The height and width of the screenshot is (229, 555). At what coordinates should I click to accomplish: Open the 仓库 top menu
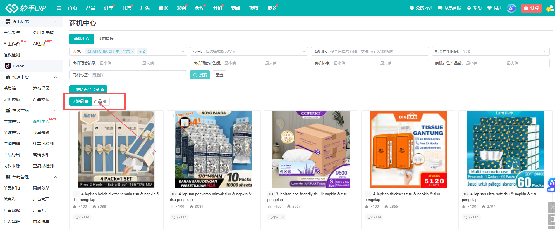[x=200, y=8]
